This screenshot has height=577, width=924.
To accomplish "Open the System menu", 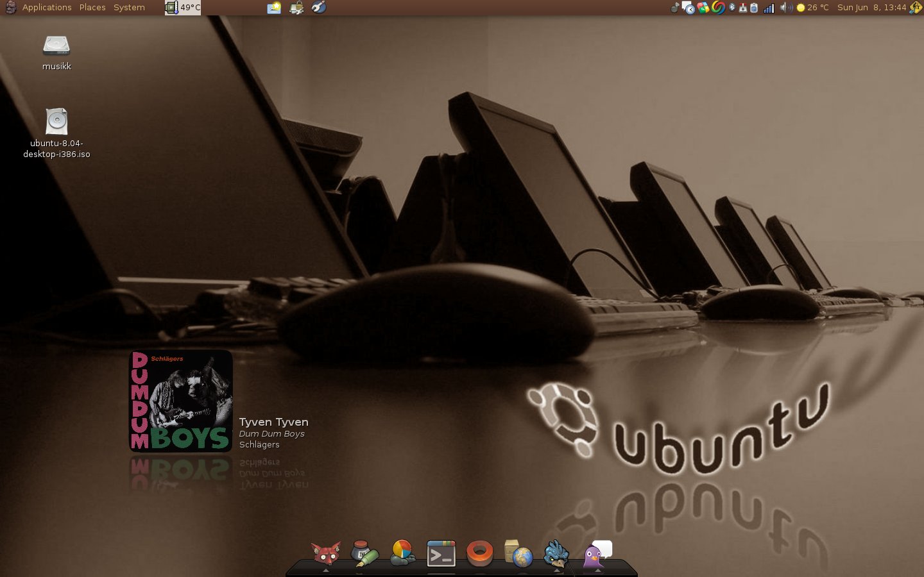I will click(x=129, y=8).
